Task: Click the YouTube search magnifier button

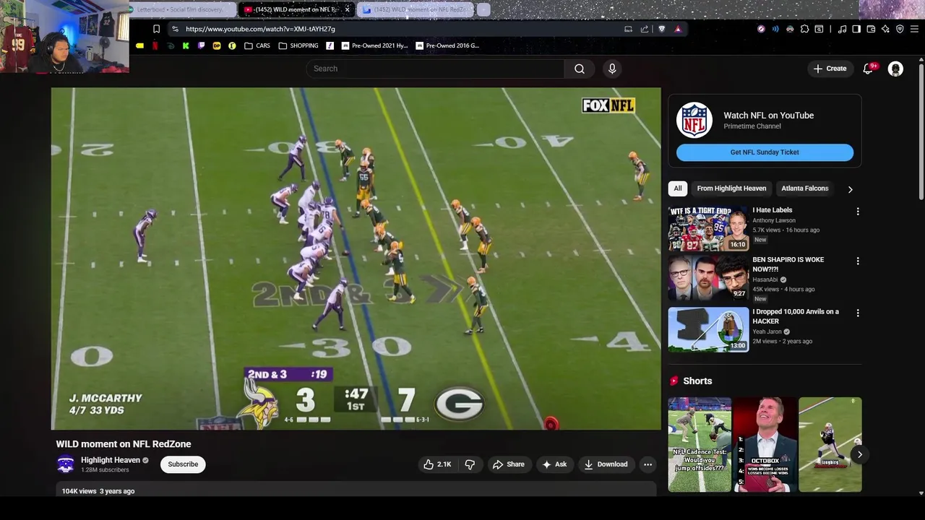Action: click(x=580, y=69)
